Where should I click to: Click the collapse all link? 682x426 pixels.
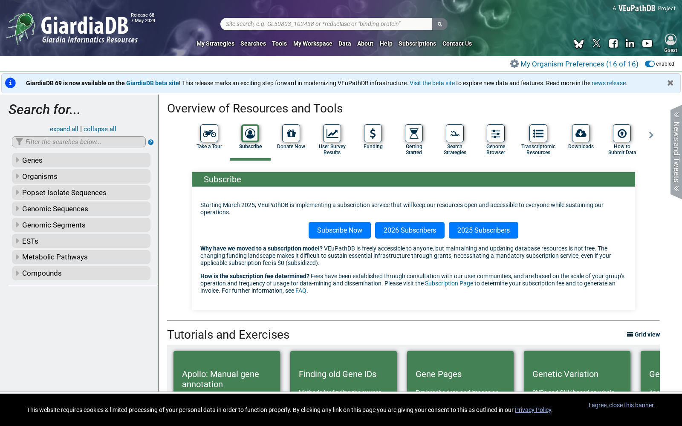pyautogui.click(x=100, y=129)
